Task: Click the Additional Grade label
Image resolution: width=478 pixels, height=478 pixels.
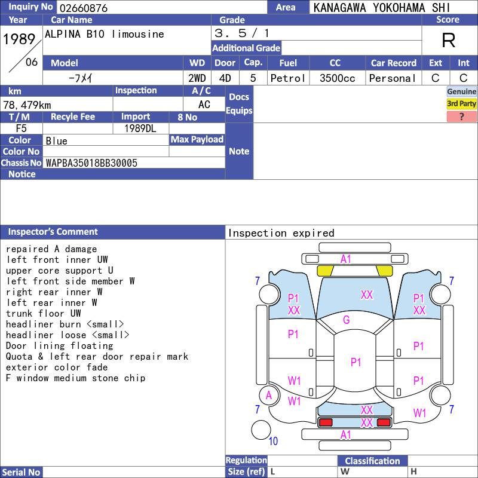Action: (246, 48)
